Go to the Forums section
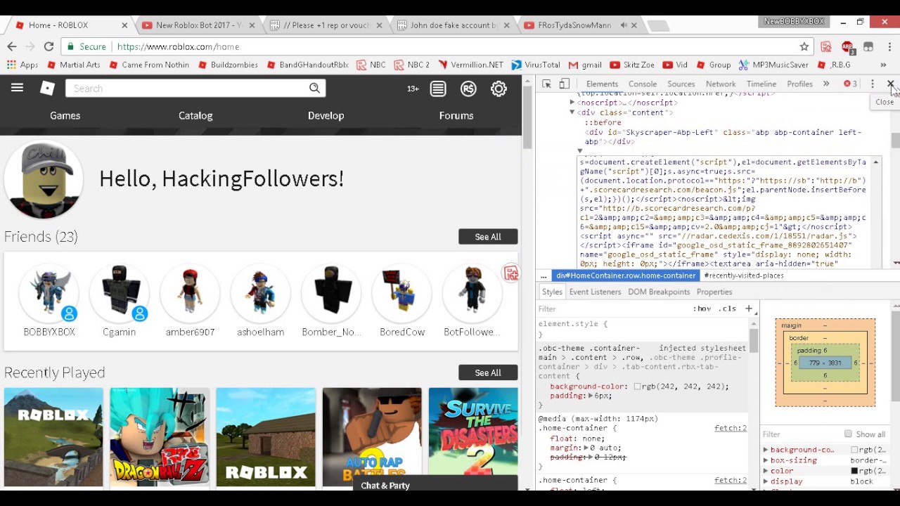The image size is (900, 506). pos(456,115)
